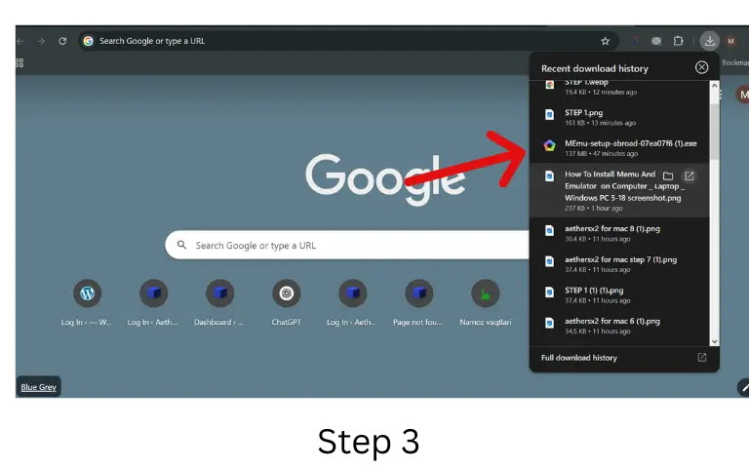
Task: Click the browser back arrow
Action: [20, 41]
